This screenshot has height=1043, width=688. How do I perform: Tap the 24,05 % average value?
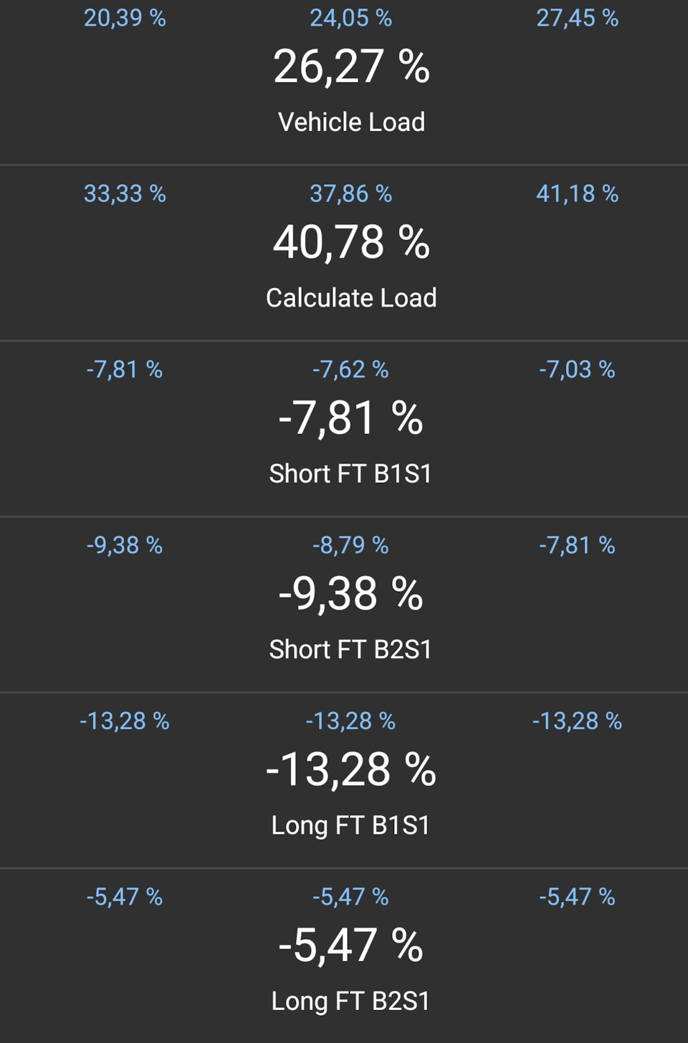[350, 18]
